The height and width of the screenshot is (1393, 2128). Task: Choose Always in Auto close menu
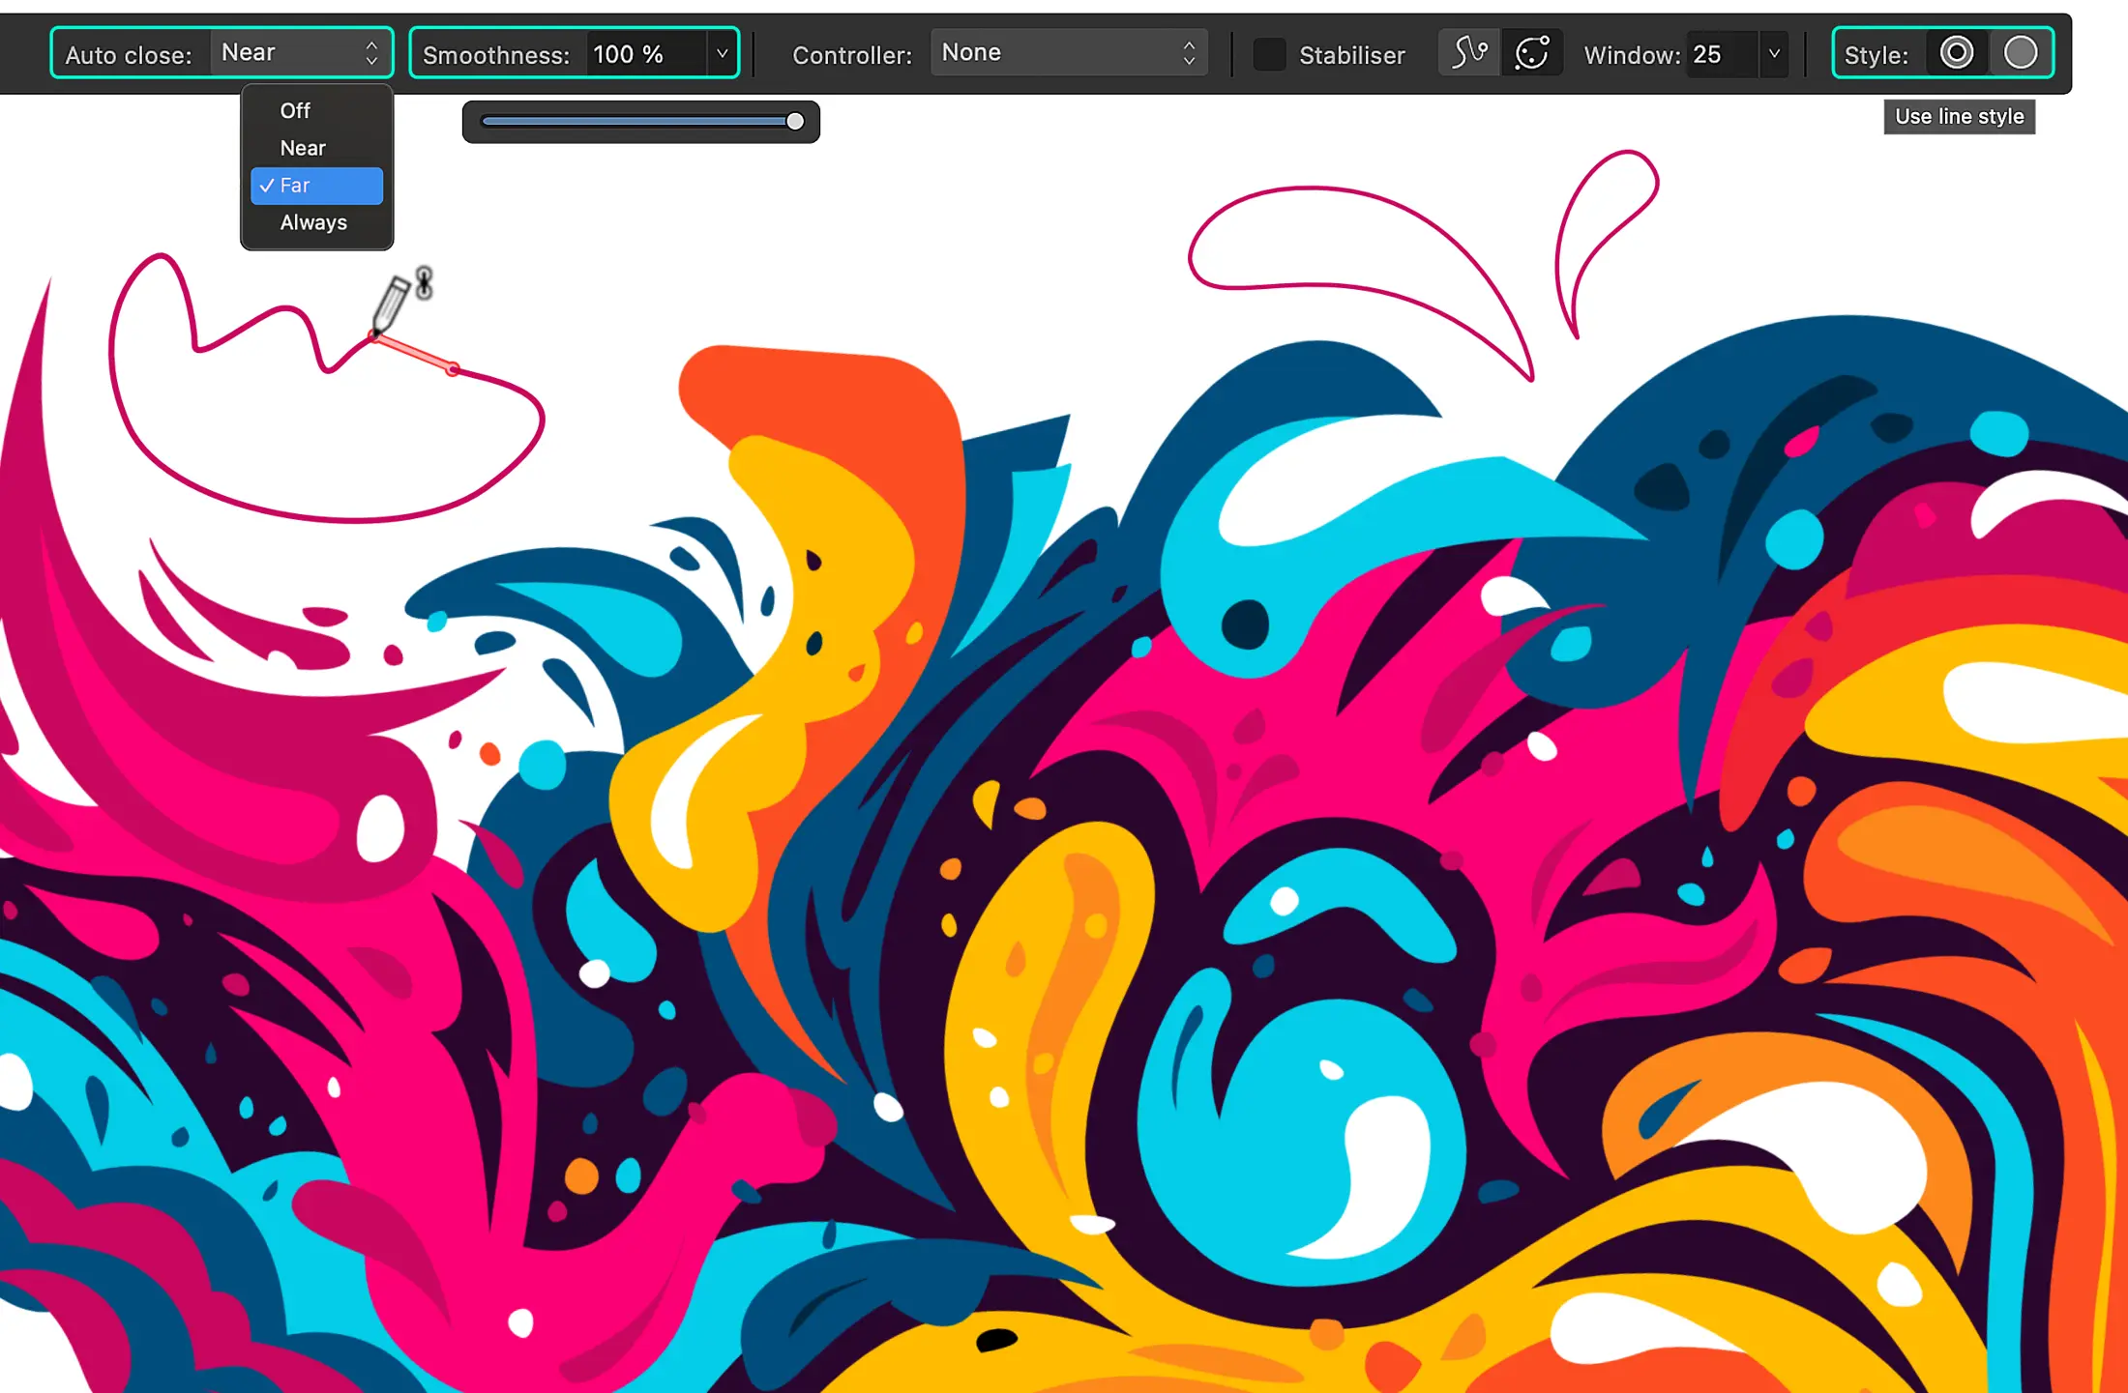tap(313, 223)
